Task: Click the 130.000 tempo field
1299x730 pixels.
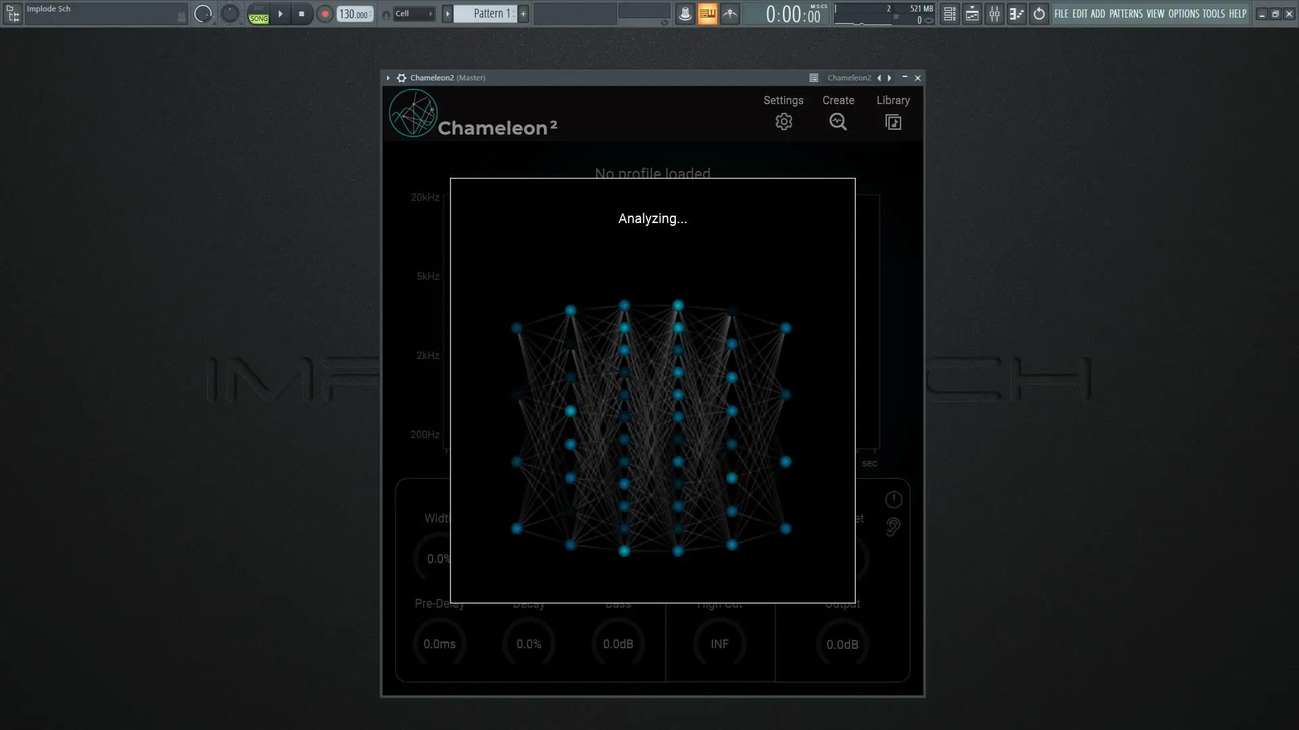Action: [x=354, y=14]
